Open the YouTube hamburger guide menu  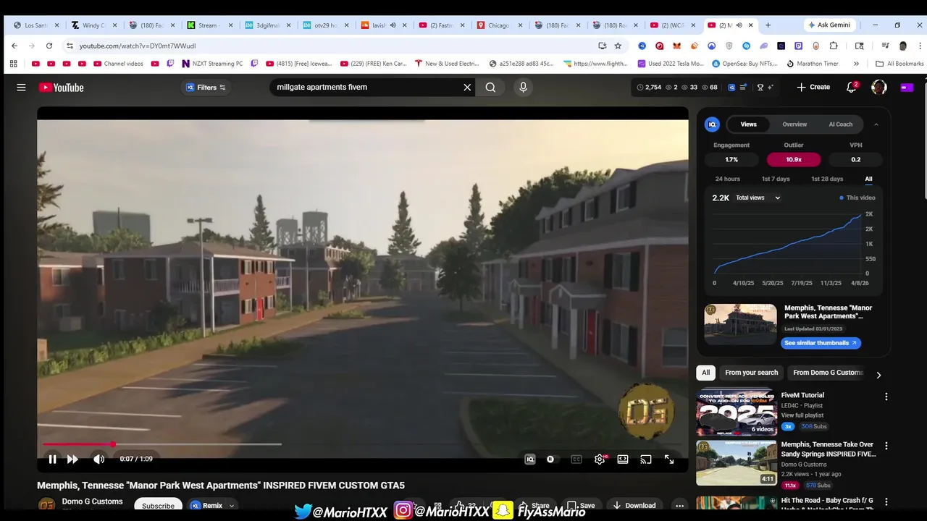[21, 88]
